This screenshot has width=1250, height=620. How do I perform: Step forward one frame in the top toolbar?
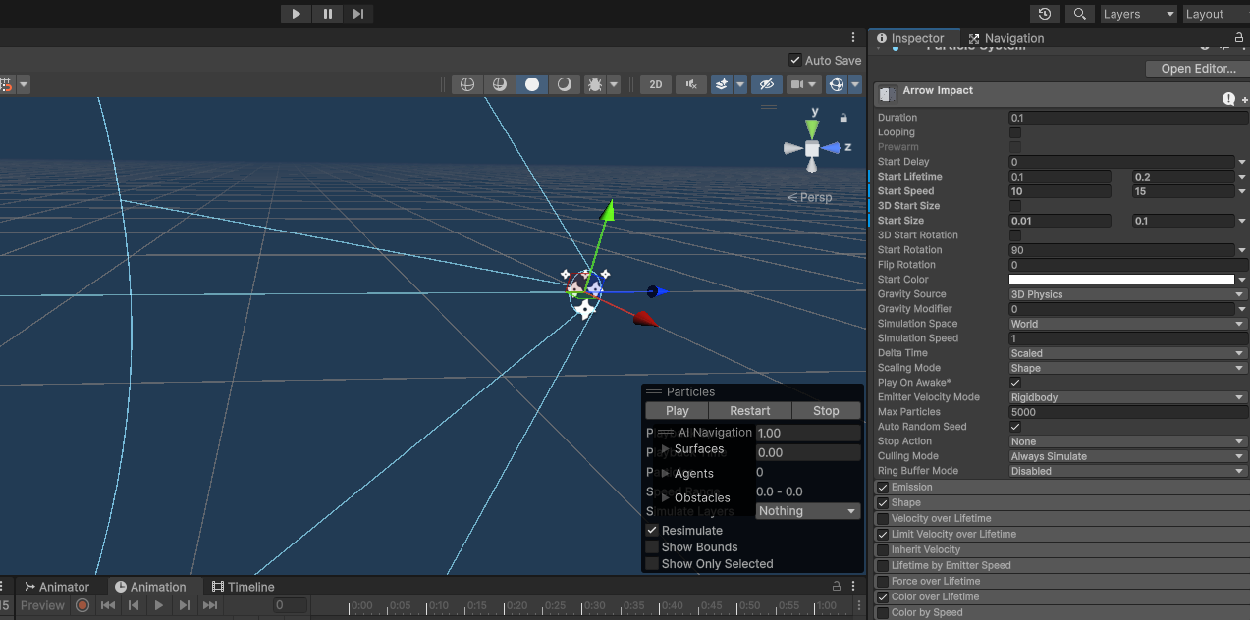pyautogui.click(x=358, y=14)
